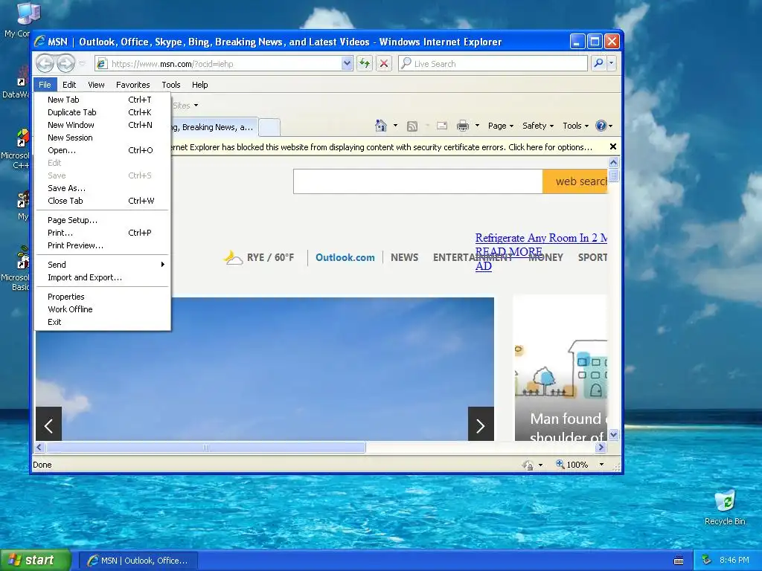This screenshot has width=762, height=571.
Task: Click the Forward navigation arrow
Action: 65,63
